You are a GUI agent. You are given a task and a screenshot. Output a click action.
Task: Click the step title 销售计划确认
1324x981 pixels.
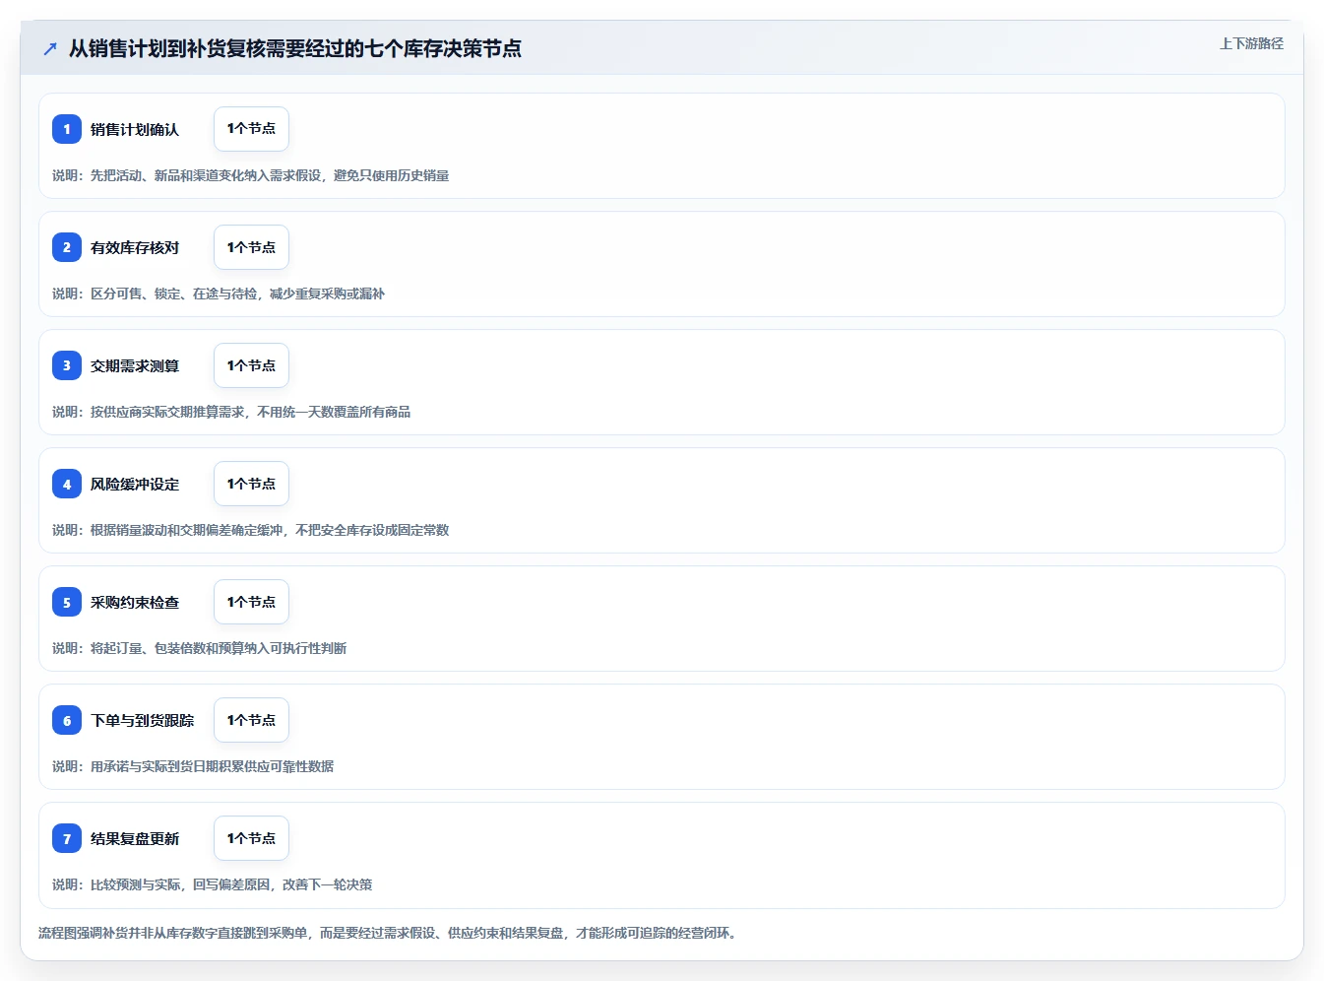coord(135,129)
